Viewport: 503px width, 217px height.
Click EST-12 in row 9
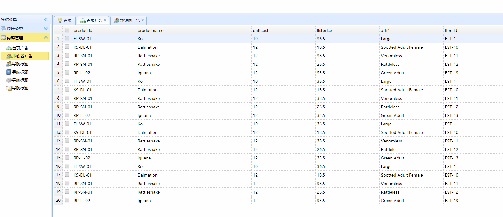(x=452, y=107)
